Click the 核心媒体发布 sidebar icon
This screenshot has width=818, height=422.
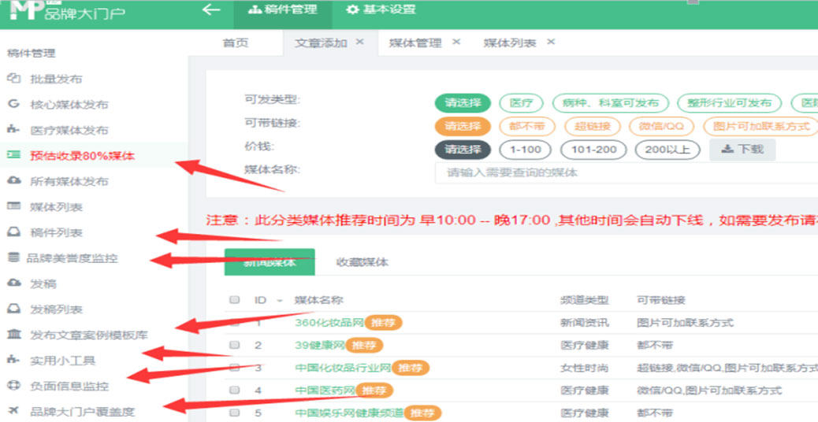(13, 104)
